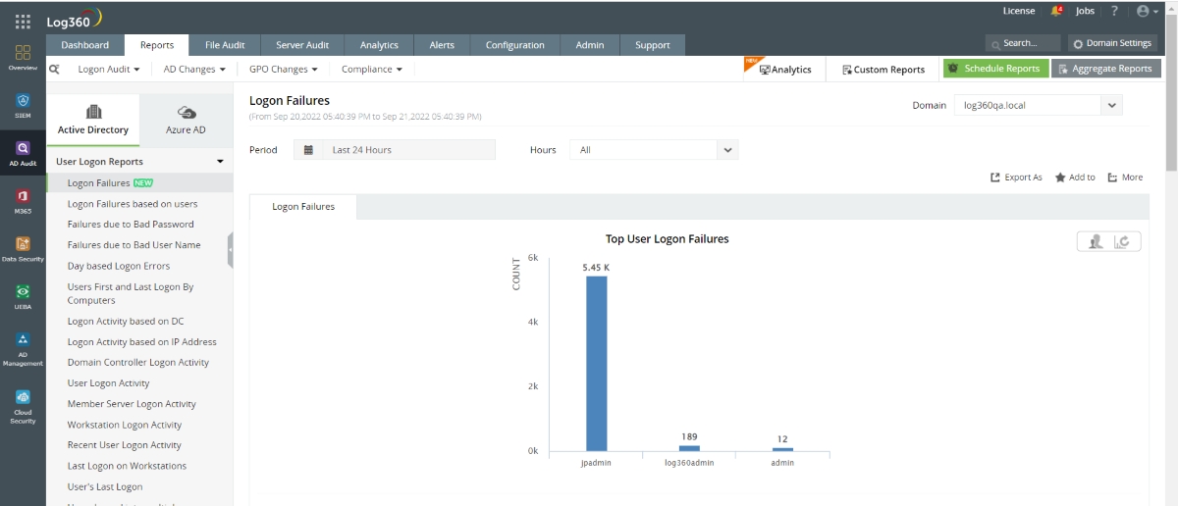1178x506 pixels.
Task: Collapse the User Logon Reports section
Action: [220, 162]
